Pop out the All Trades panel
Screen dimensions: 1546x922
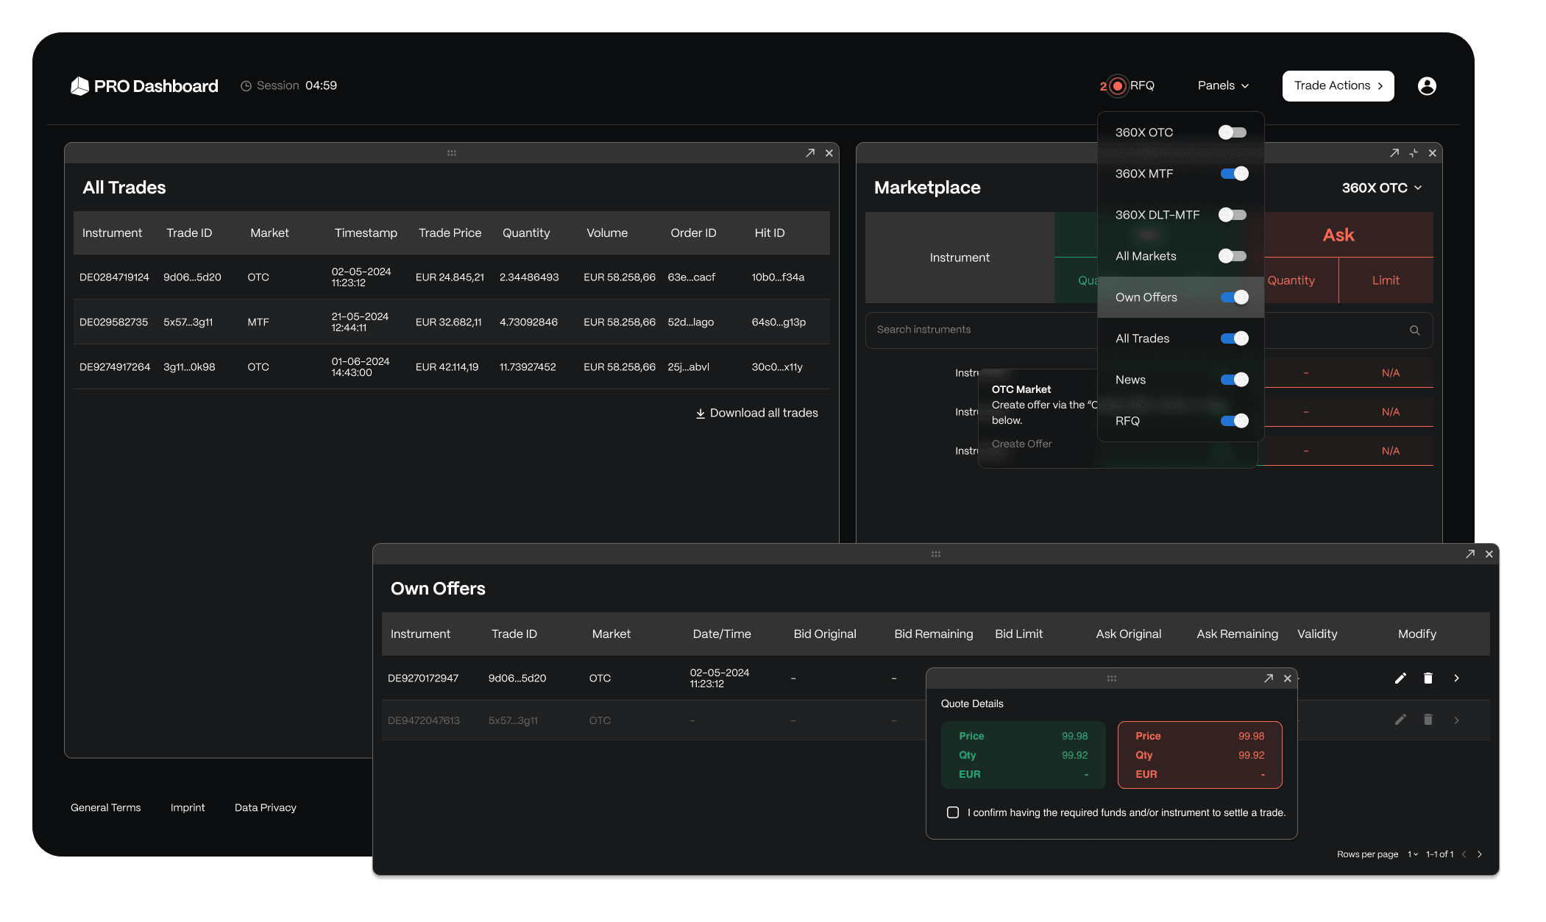pyautogui.click(x=809, y=153)
